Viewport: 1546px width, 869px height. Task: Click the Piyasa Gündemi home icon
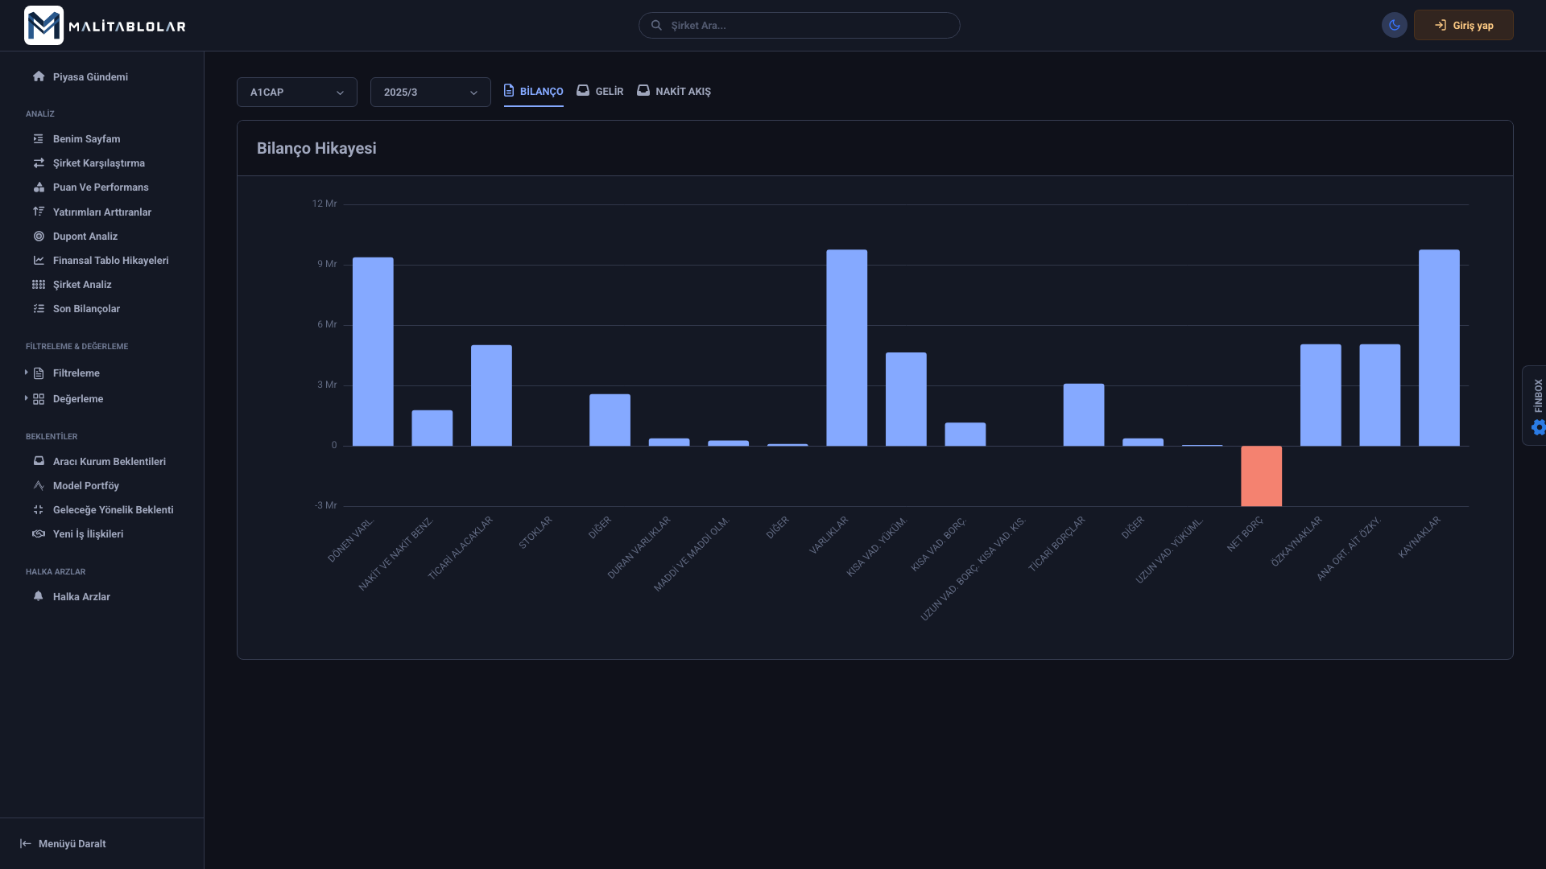point(39,76)
